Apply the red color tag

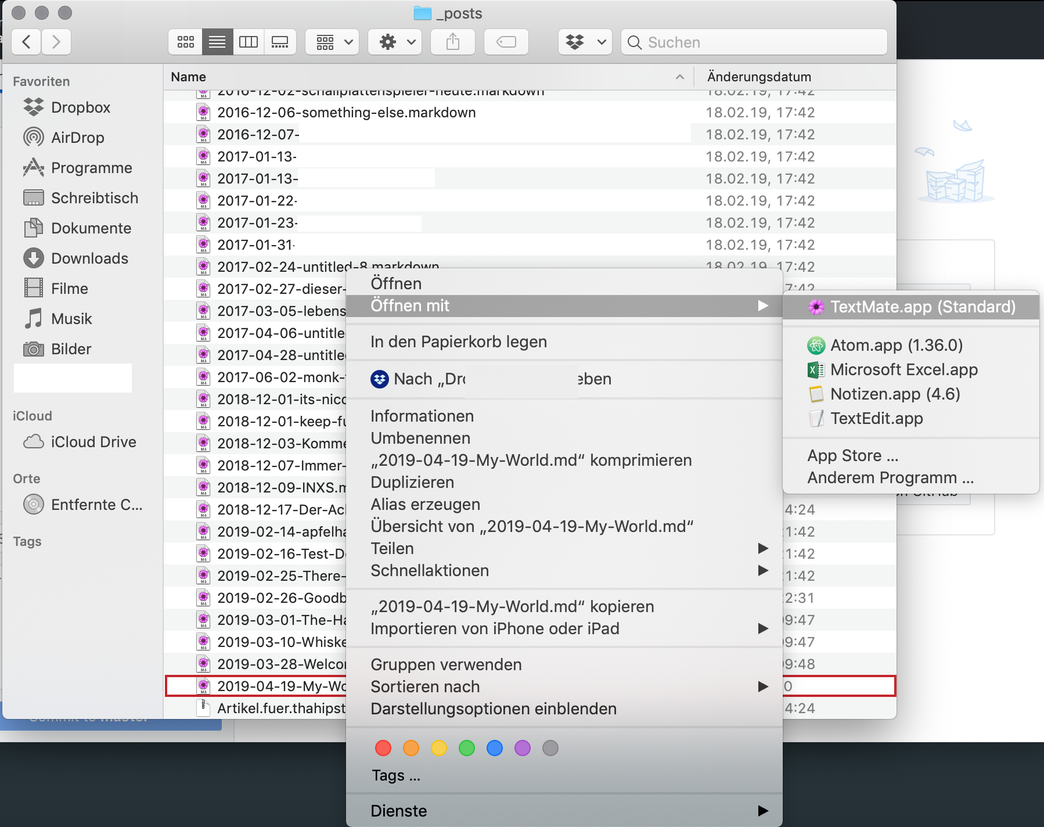383,748
